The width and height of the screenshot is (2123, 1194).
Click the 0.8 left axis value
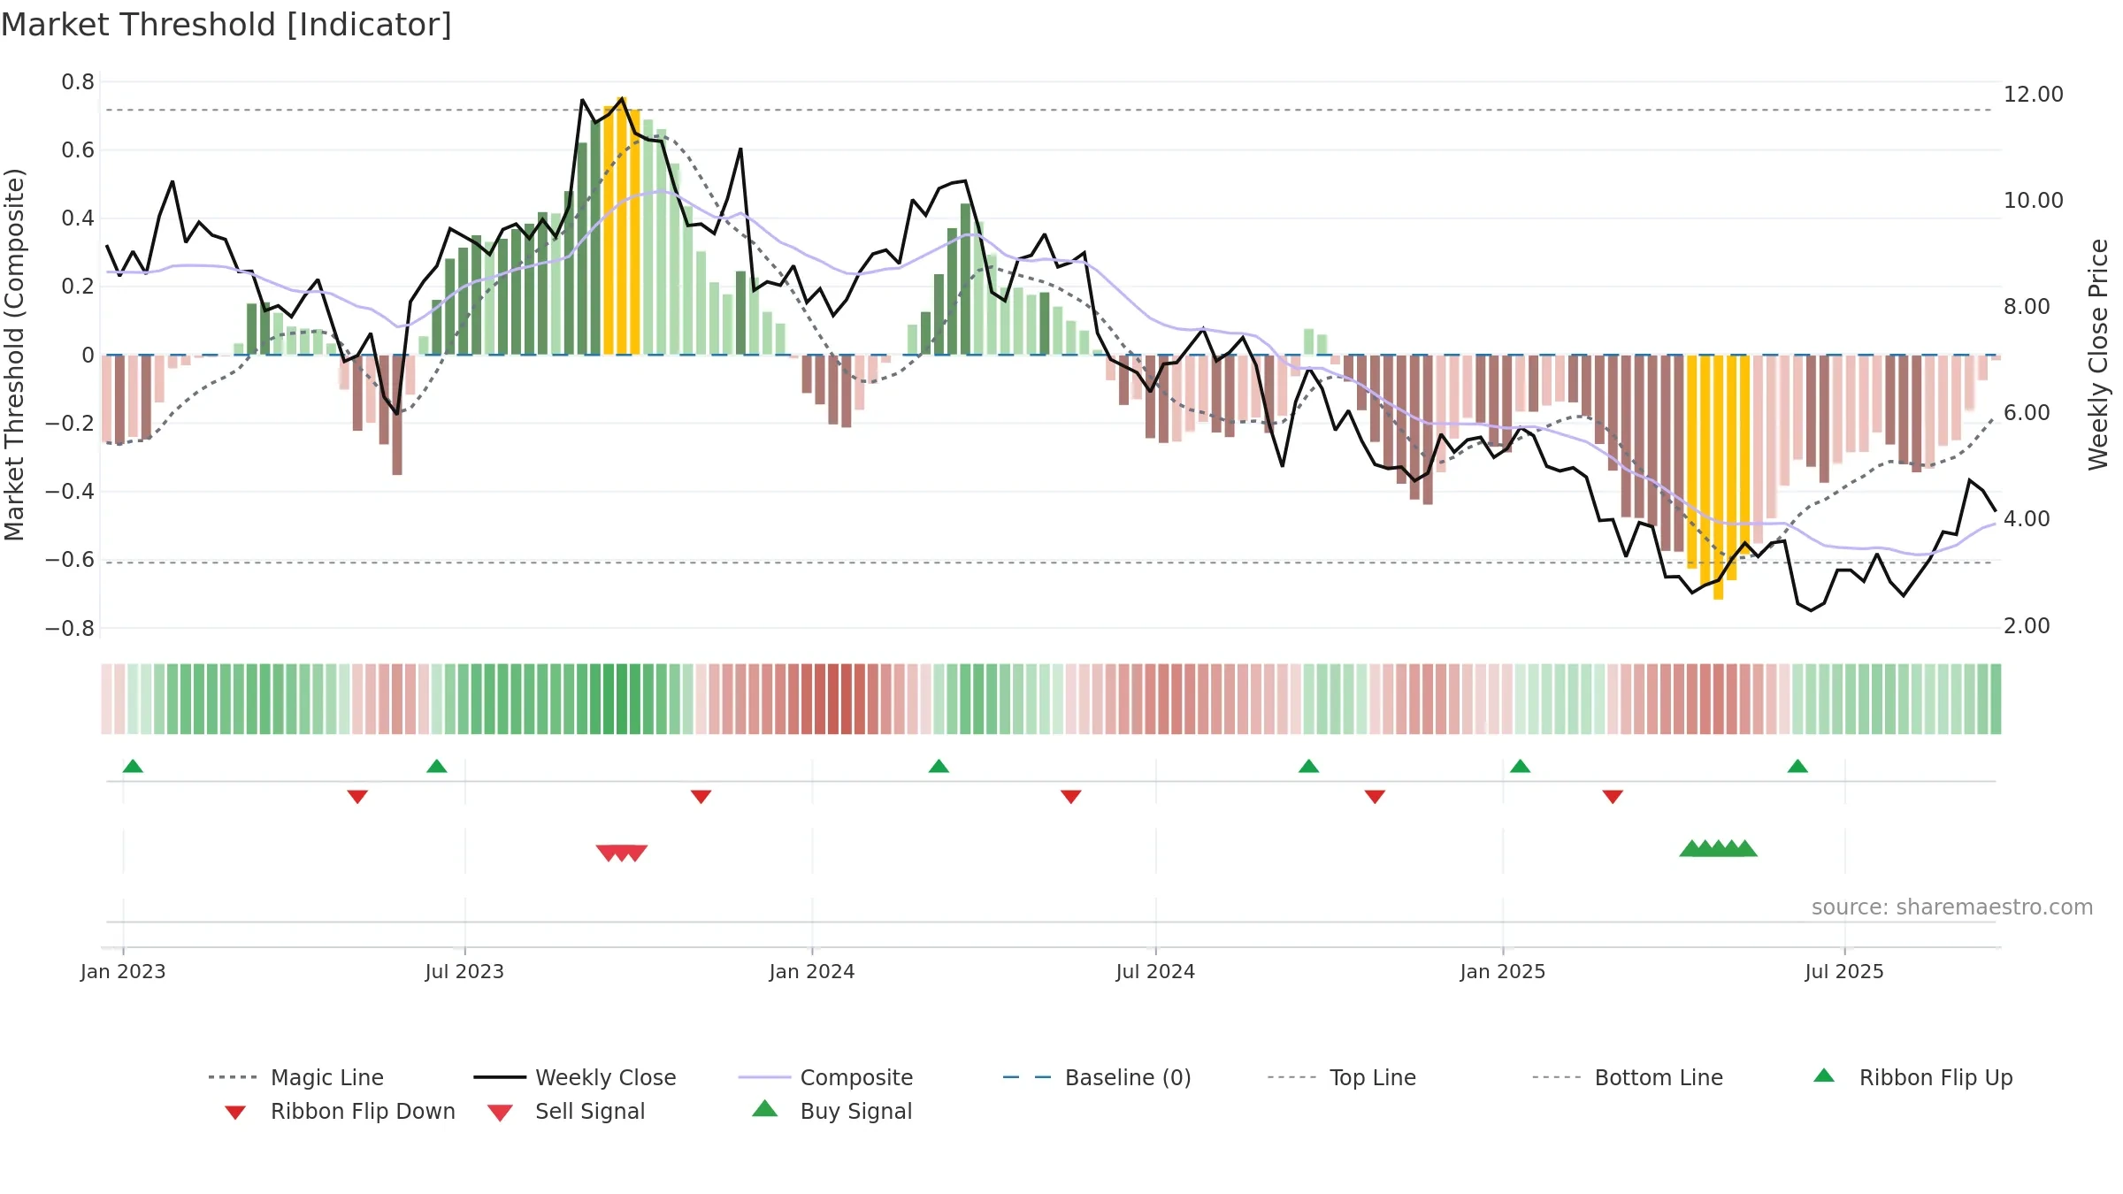point(78,82)
